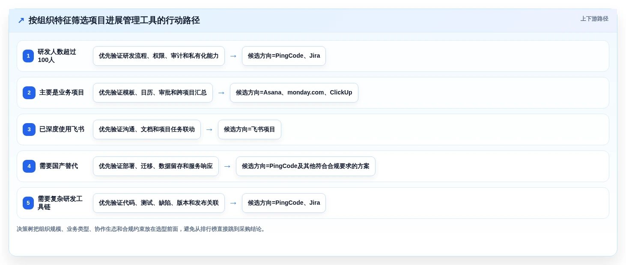Screen dimensions: 626x265
Task: Click step number badge 5
Action: (28, 203)
